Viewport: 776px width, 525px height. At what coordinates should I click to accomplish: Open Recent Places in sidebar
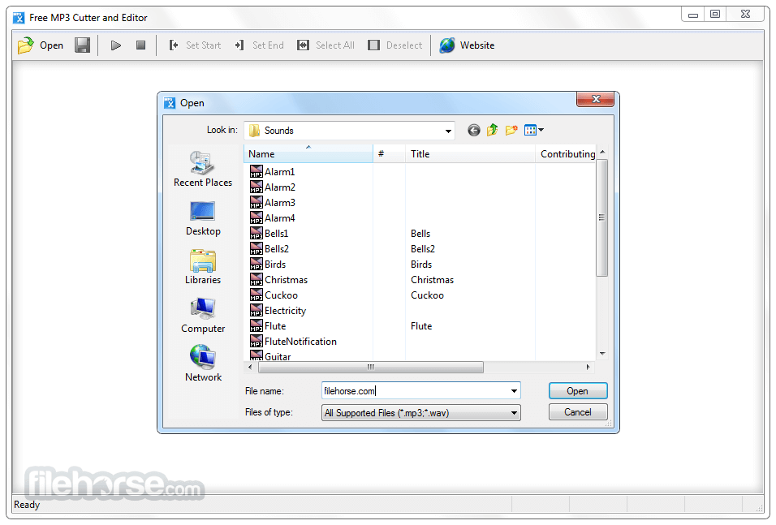coord(203,170)
